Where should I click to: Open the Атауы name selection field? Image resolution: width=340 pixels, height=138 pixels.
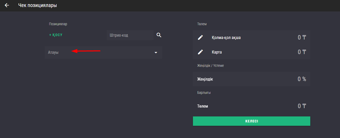coord(104,52)
